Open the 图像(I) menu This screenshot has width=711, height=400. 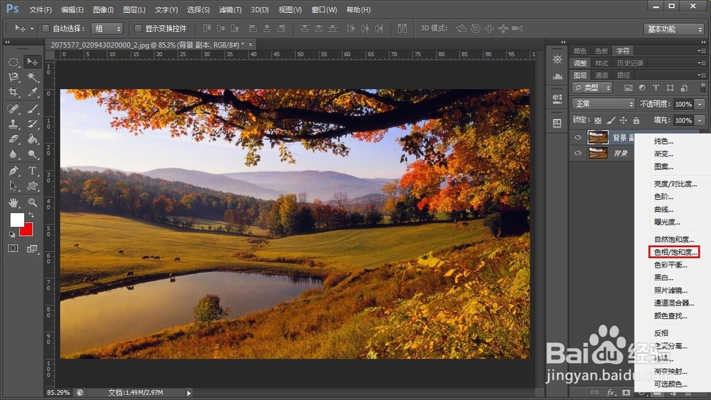coord(103,9)
